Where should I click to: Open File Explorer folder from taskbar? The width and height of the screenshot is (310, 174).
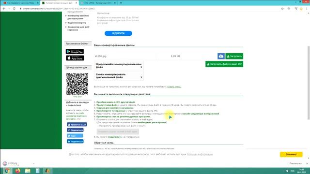pyautogui.click(x=28, y=171)
